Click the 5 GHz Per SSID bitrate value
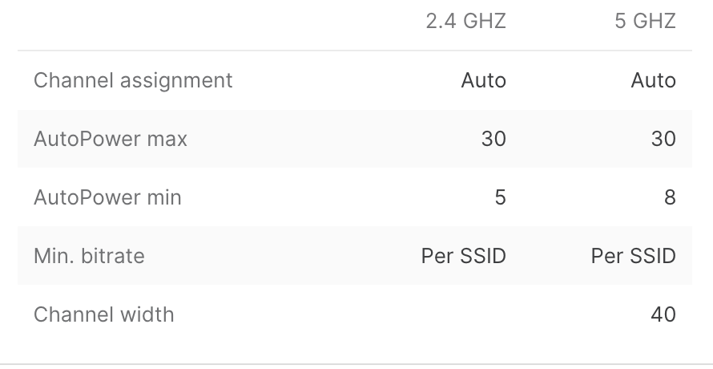713x369 pixels. [634, 256]
